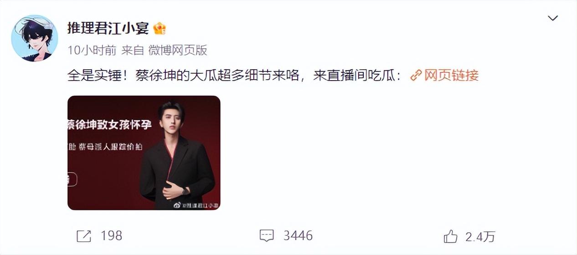Click the comment speech bubble icon
Viewport: 577px width, 255px height.
267,236
